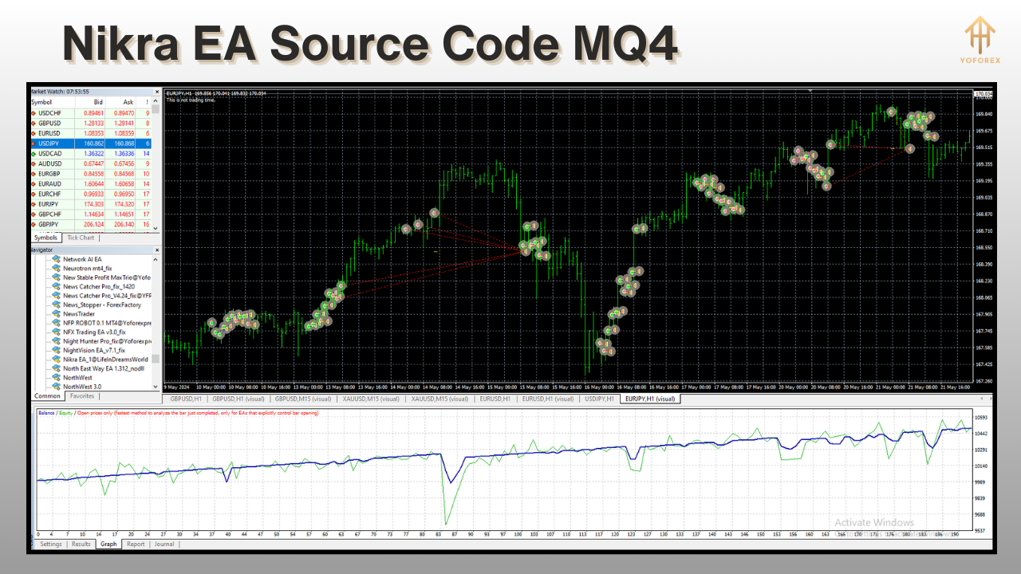Viewport: 1021px width, 574px height.
Task: Click the GBPUSD direction arrow icon
Action: click(34, 124)
